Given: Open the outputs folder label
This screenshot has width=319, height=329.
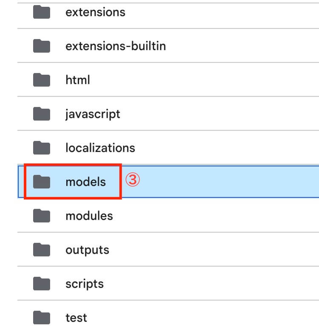Looking at the screenshot, I should pyautogui.click(x=87, y=250).
